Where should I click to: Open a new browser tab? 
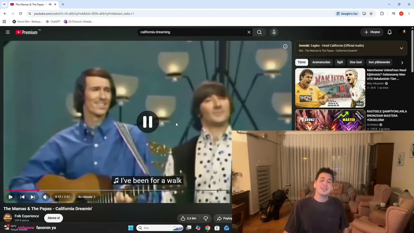pyautogui.click(x=63, y=5)
